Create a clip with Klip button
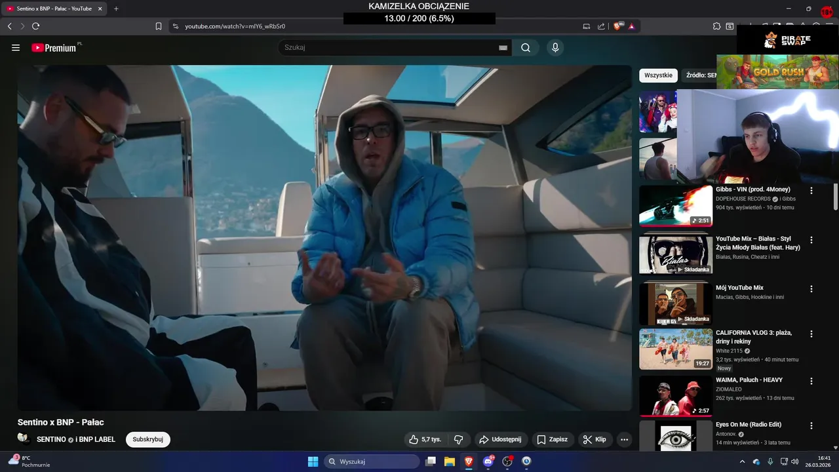 (595, 439)
